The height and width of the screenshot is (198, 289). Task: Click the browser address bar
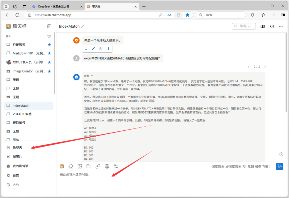(92, 15)
